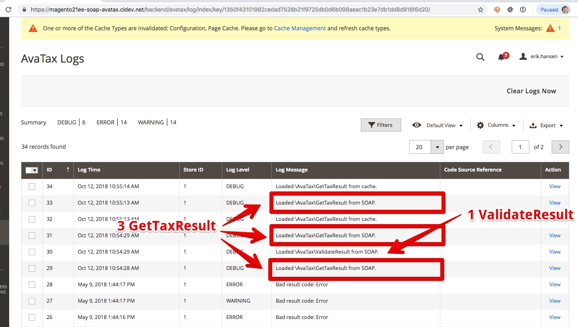Open the admin search magnifier icon
578x327 pixels.
coord(480,57)
